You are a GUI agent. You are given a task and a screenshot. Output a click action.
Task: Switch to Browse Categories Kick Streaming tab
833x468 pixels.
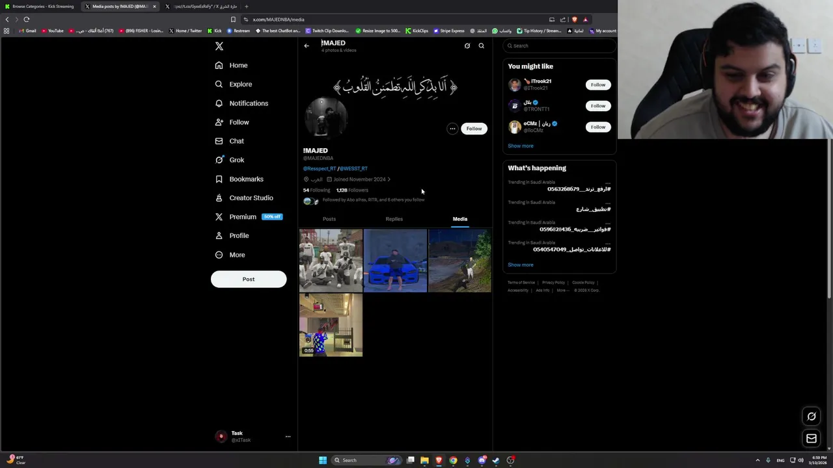click(41, 6)
